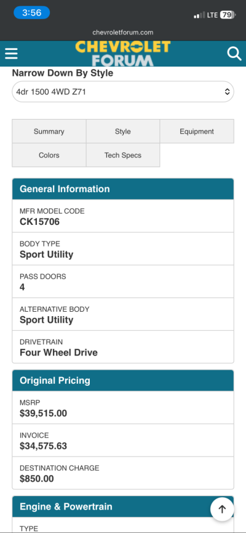The width and height of the screenshot is (246, 533).
Task: Tap the chevroletforum.com address bar
Action: [123, 33]
